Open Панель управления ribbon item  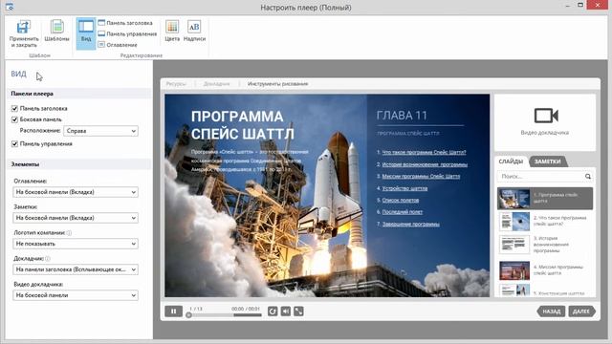click(127, 34)
